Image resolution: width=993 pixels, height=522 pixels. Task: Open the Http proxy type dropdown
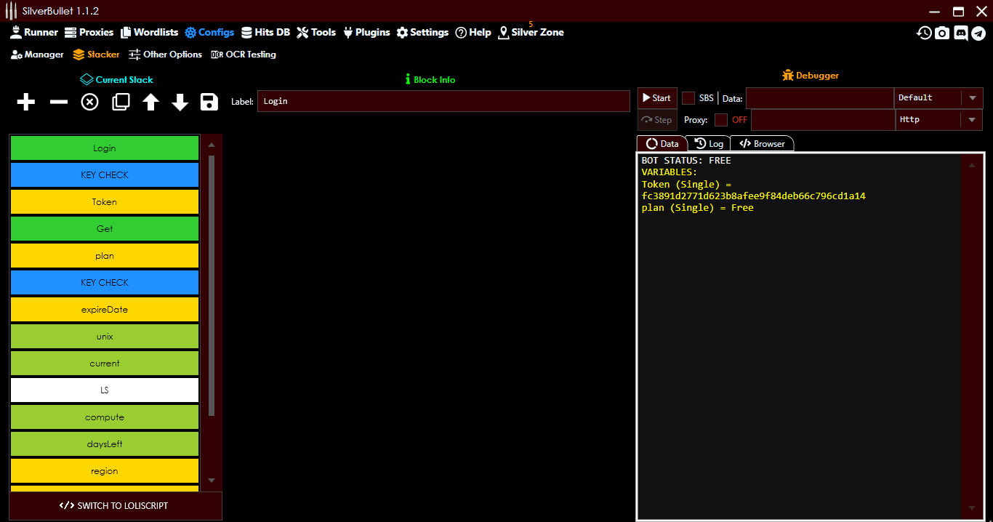coord(938,120)
